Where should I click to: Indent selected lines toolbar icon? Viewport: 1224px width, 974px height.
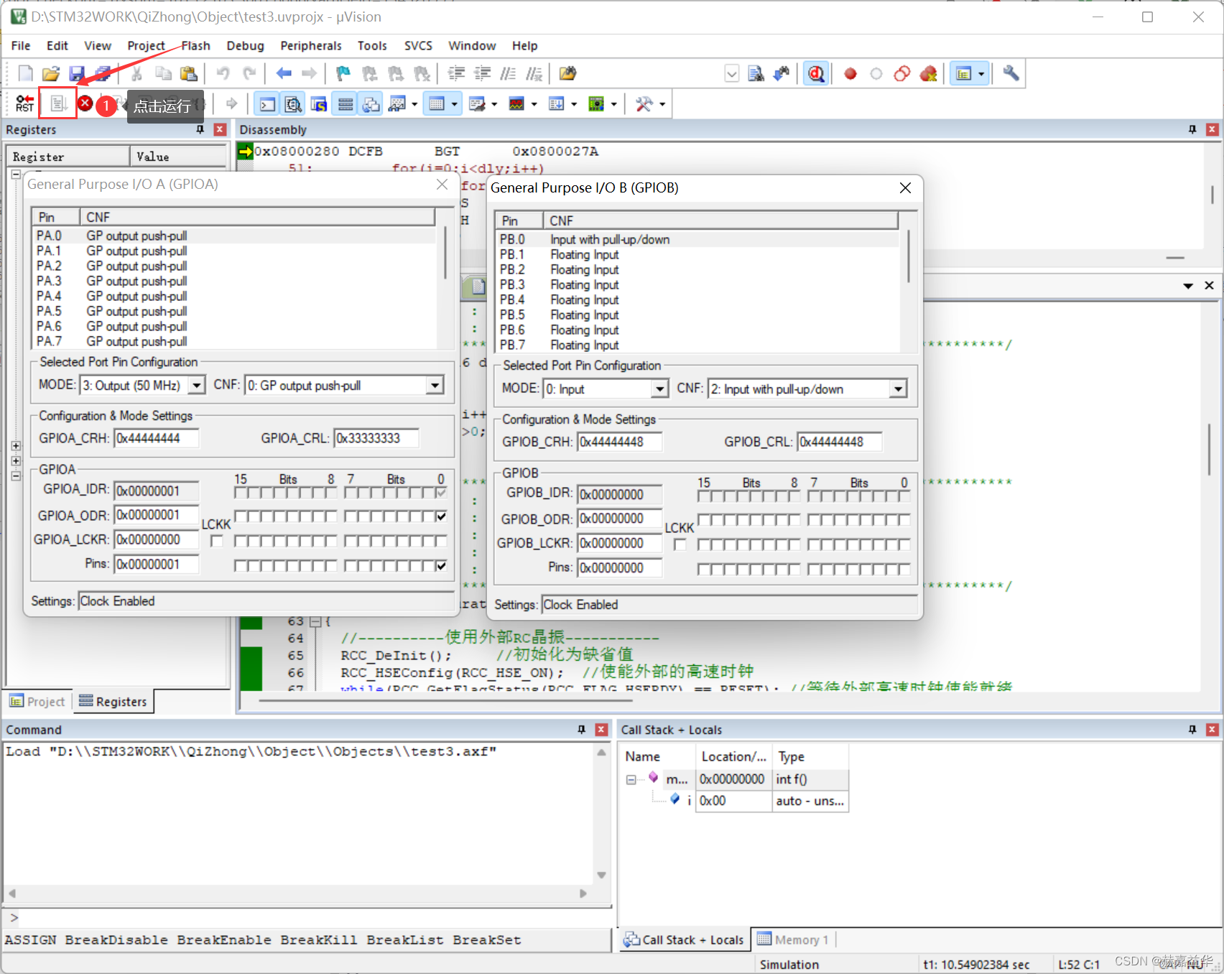pos(456,73)
